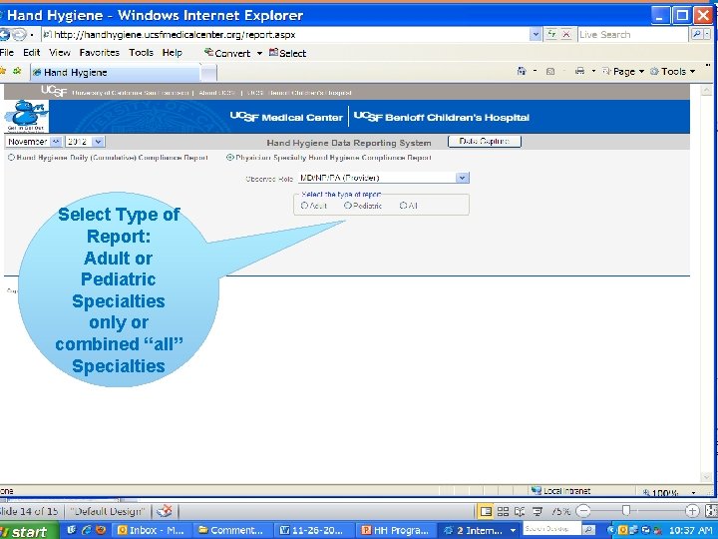Open the Help menu
The image size is (718, 539).
tap(173, 53)
